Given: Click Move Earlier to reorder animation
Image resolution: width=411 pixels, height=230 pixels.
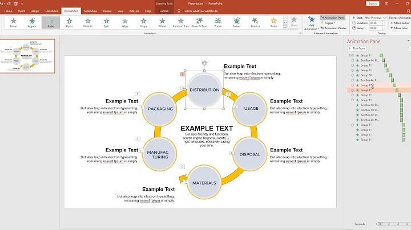Looking at the screenshot, I should [x=400, y=23].
